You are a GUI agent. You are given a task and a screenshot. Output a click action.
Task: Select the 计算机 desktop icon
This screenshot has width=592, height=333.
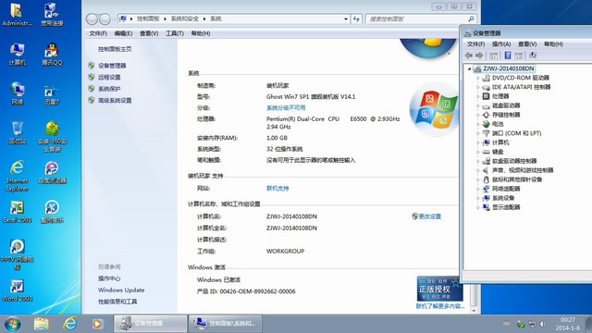pyautogui.click(x=17, y=54)
